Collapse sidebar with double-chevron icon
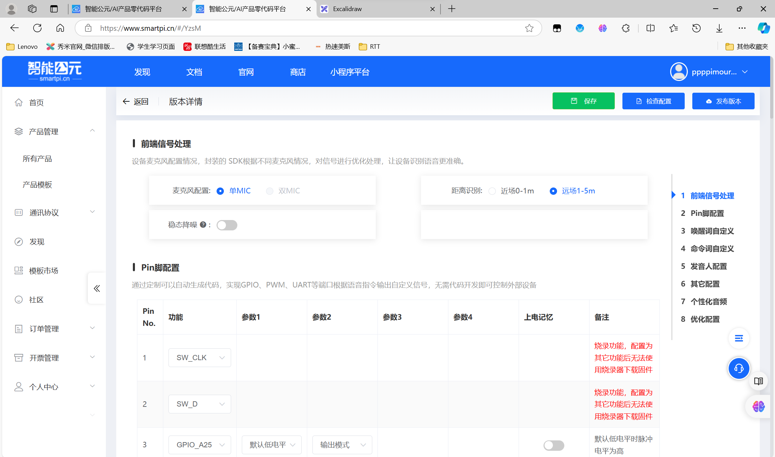The height and width of the screenshot is (457, 775). click(x=97, y=288)
